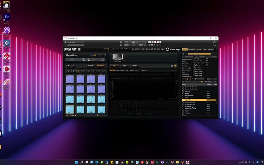Viewport: 264px width, 165px height.
Task: Trigger the C1 Kick pad
Action: tap(70, 110)
